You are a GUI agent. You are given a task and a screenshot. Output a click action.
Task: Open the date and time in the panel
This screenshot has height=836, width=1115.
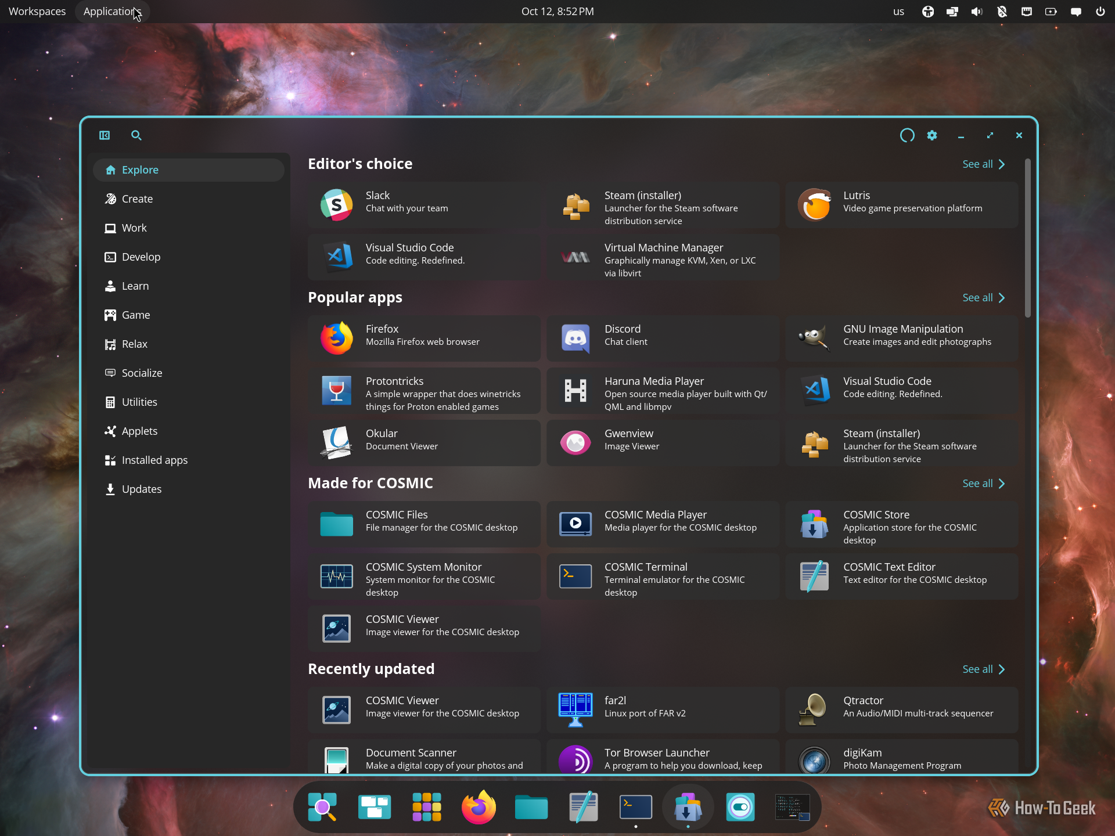[557, 12]
